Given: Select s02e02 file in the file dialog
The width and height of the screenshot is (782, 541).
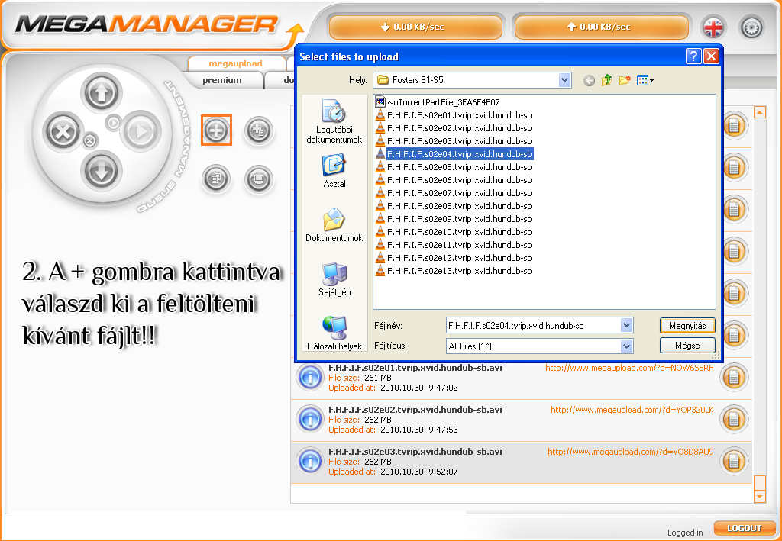Looking at the screenshot, I should (454, 128).
